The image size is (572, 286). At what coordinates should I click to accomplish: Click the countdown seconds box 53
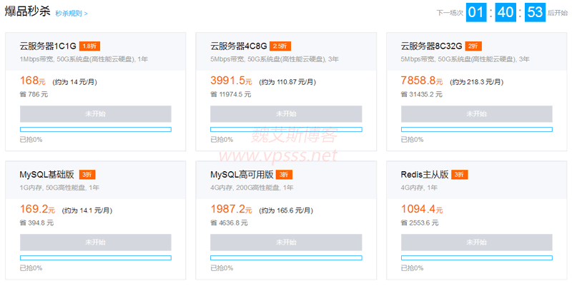pyautogui.click(x=535, y=12)
